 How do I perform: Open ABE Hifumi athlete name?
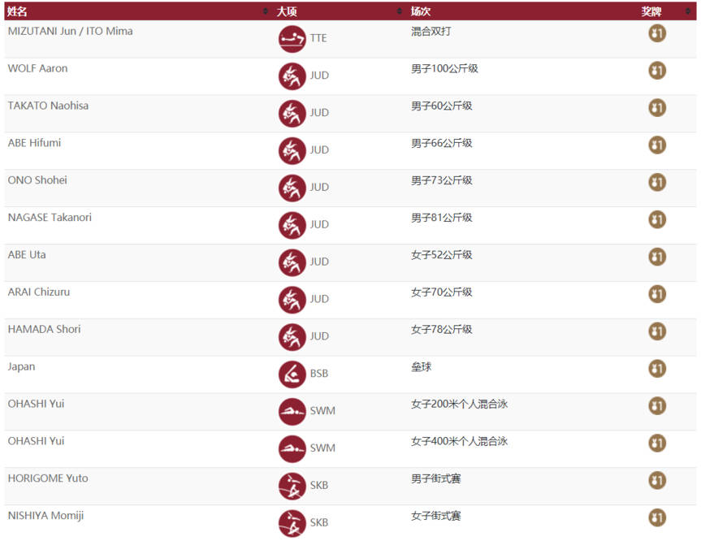(x=34, y=143)
